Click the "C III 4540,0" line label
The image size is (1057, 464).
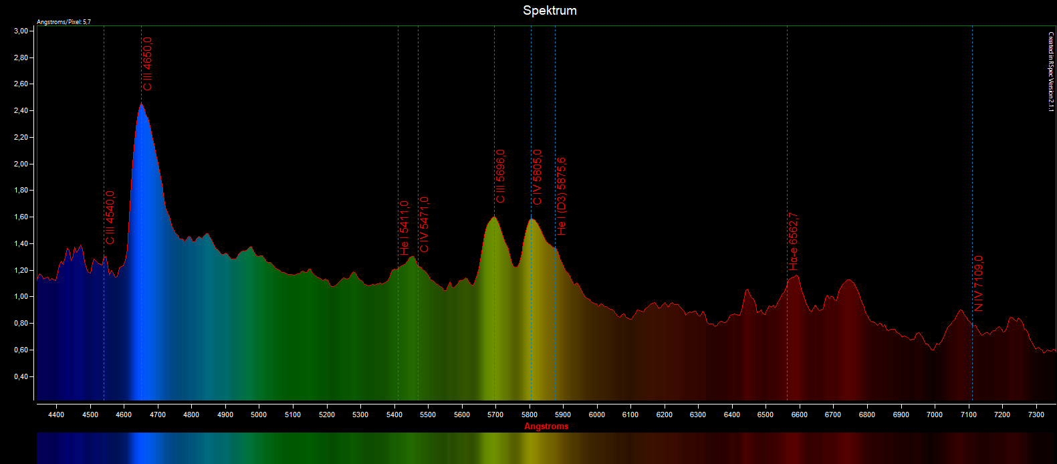[x=110, y=217]
